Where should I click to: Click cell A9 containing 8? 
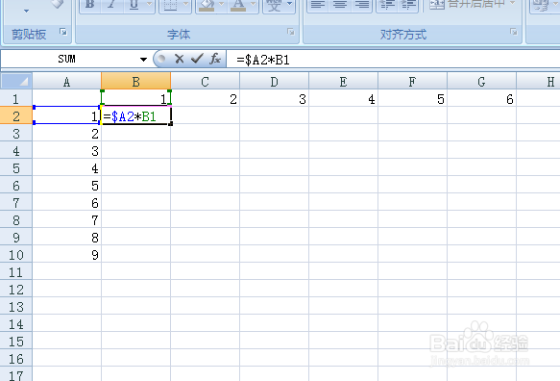tap(67, 238)
